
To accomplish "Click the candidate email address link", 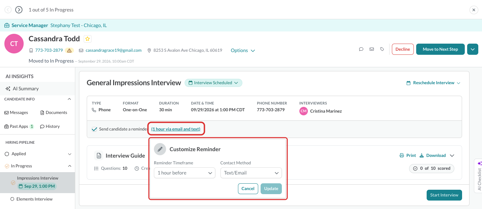I will [x=113, y=50].
